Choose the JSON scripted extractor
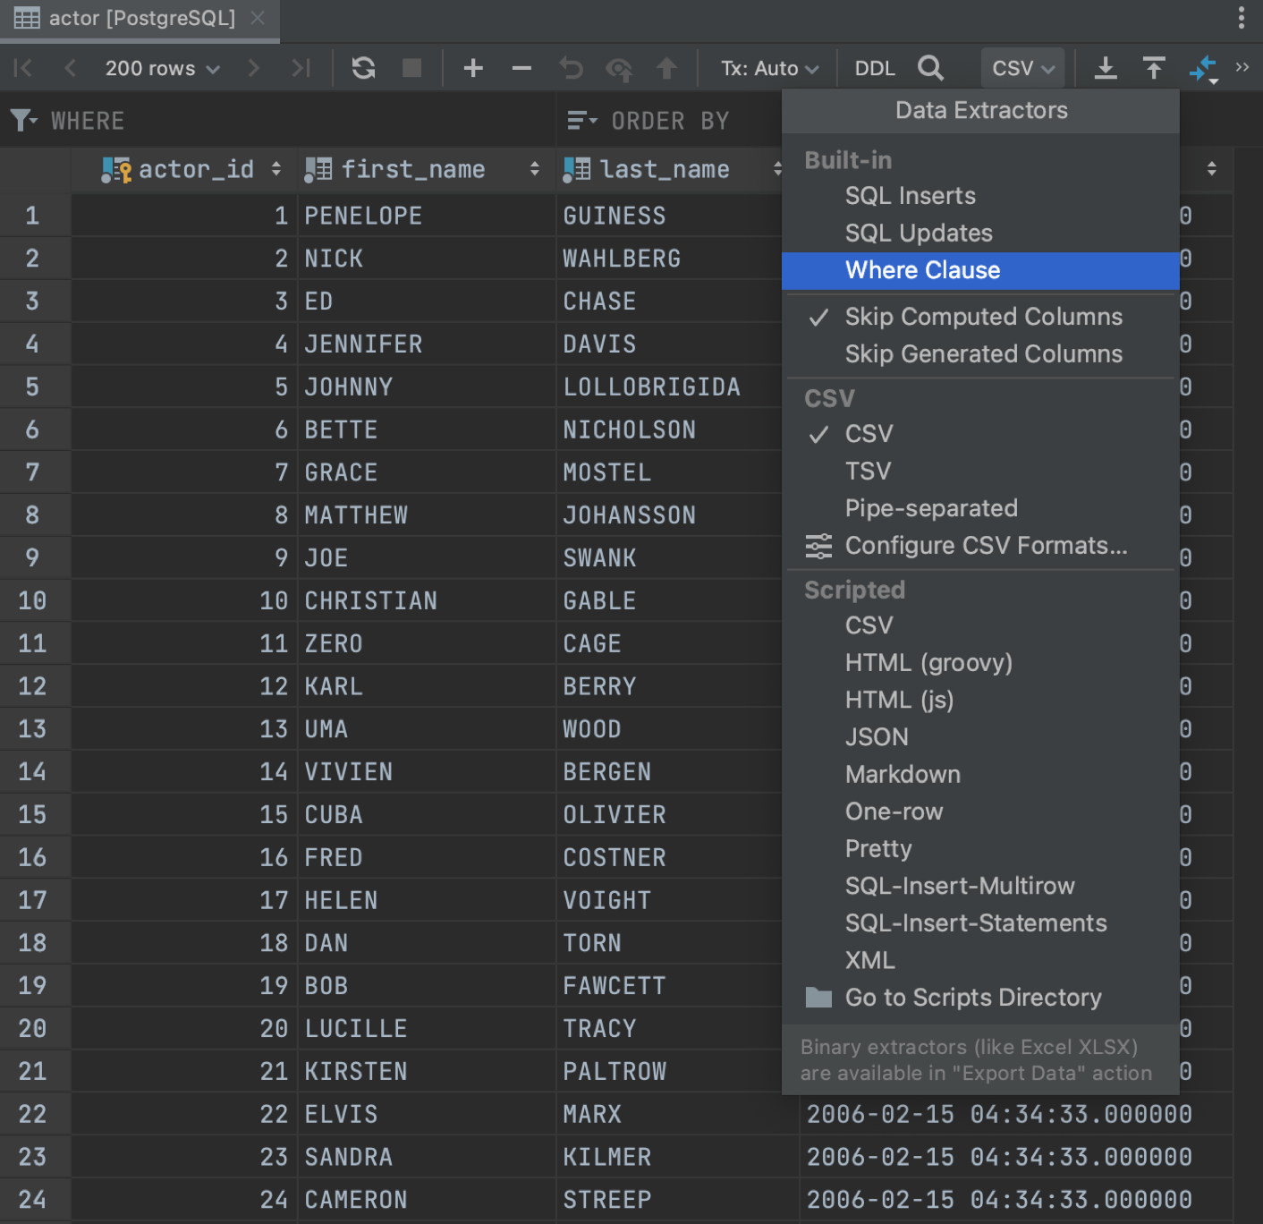The image size is (1263, 1224). [x=877, y=736]
